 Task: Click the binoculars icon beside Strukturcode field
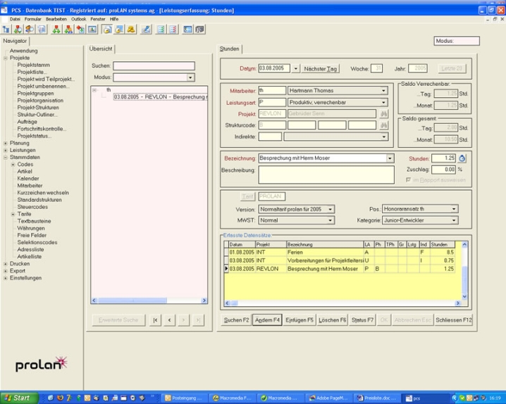coord(384,125)
